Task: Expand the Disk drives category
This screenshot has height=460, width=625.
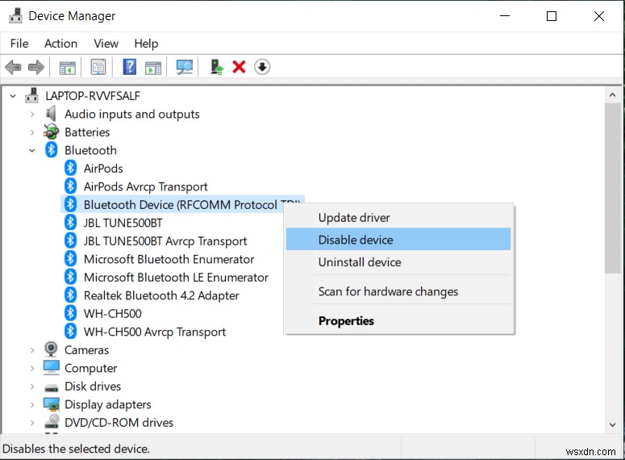Action: pyautogui.click(x=32, y=387)
